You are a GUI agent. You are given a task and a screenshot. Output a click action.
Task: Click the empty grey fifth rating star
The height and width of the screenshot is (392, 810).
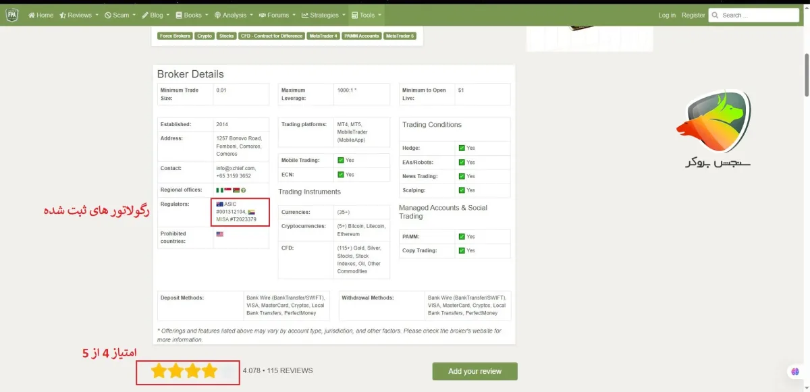click(227, 370)
